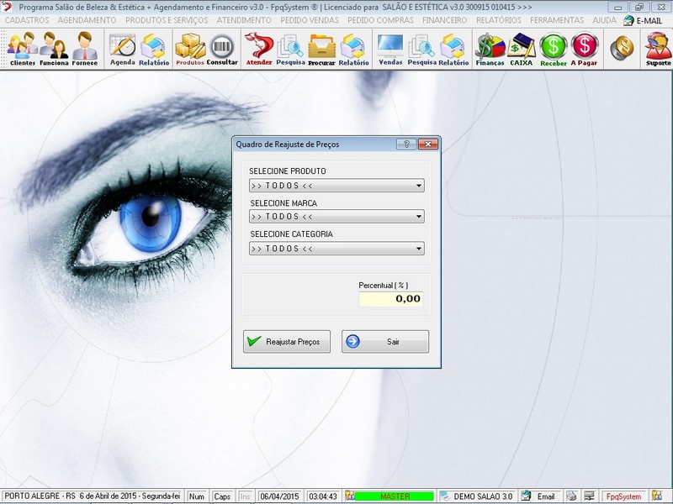
Task: Click the Atender toolbar icon
Action: (258, 49)
